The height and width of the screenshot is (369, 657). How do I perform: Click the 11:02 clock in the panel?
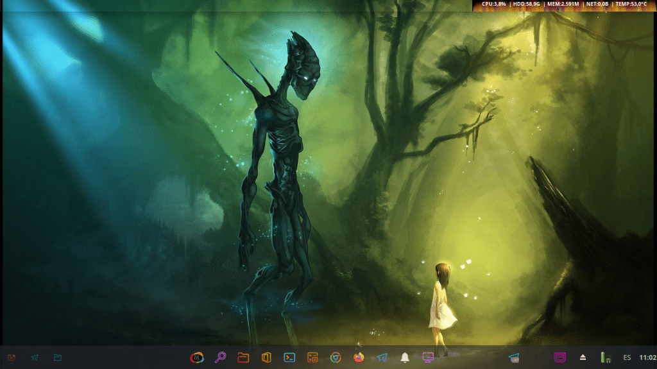point(647,357)
